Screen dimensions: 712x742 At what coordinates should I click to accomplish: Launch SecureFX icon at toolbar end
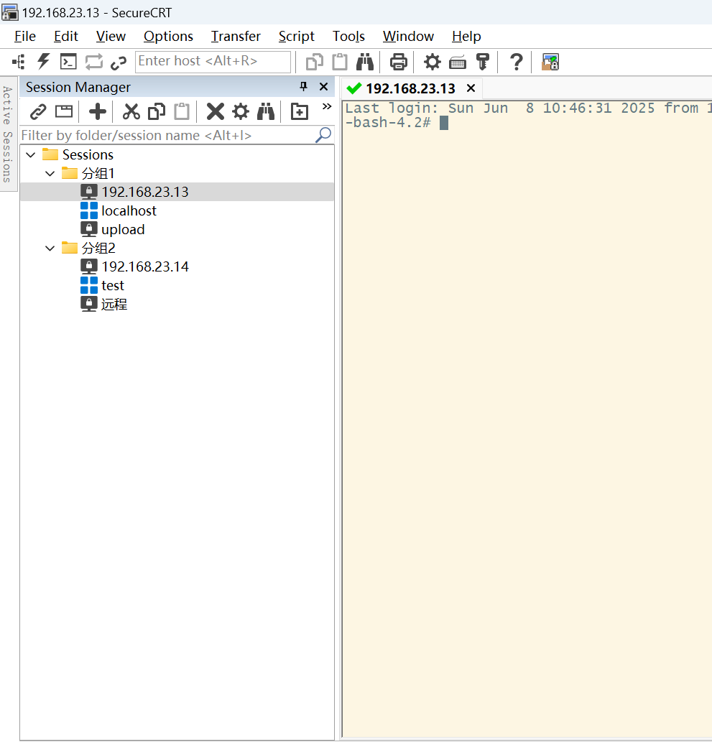(x=550, y=62)
